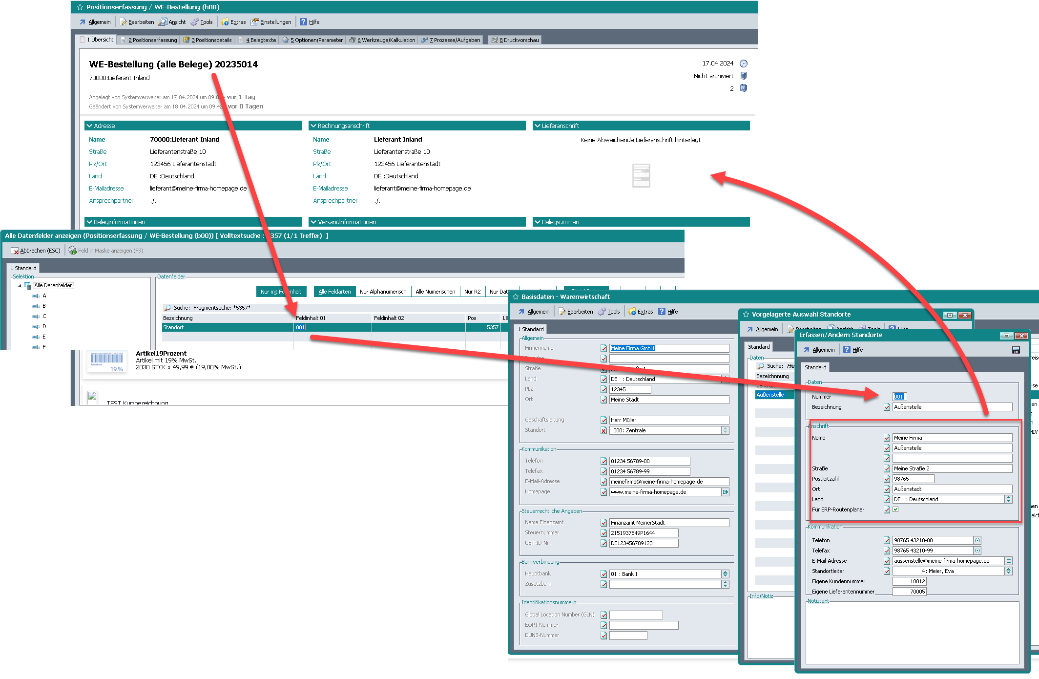Click the Eigene Kundennummer input field
This screenshot has height=679, width=1039.
tap(909, 581)
